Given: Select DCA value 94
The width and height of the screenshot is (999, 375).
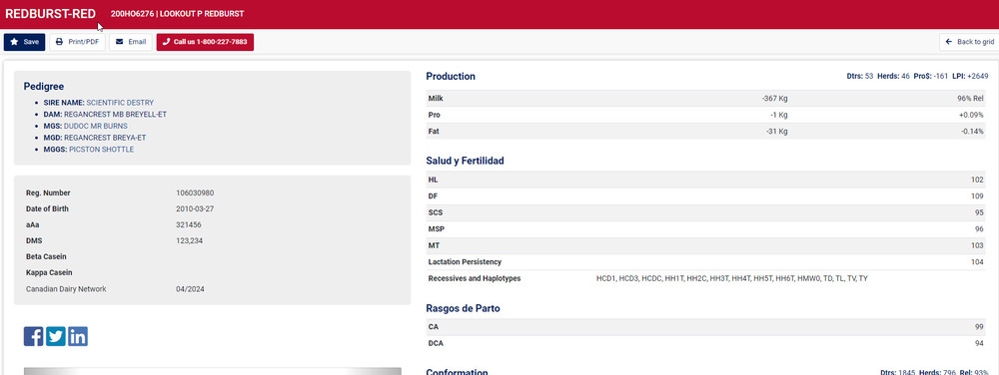Looking at the screenshot, I should tap(980, 343).
